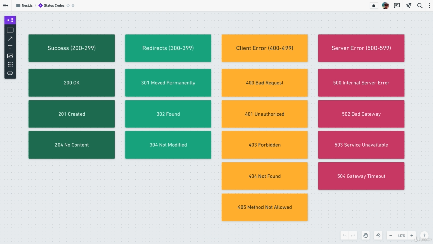Expand the sidebar navigation menu
Screen dimensions: 433x244
[x=5, y=6]
